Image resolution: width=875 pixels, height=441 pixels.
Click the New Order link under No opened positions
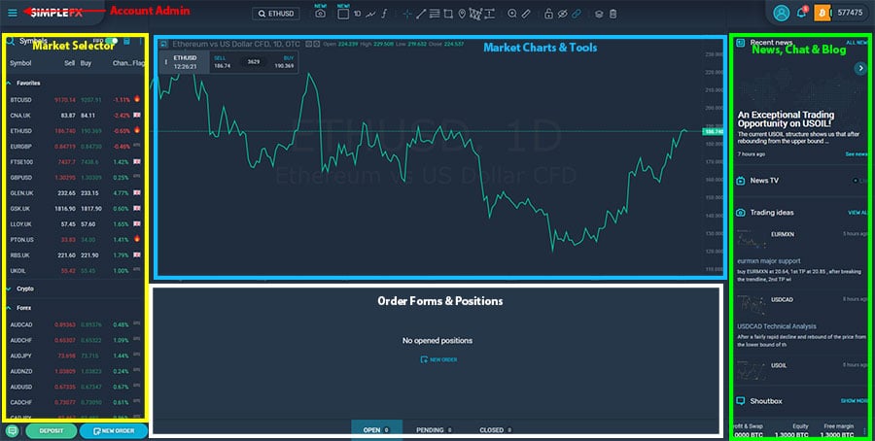tap(438, 359)
